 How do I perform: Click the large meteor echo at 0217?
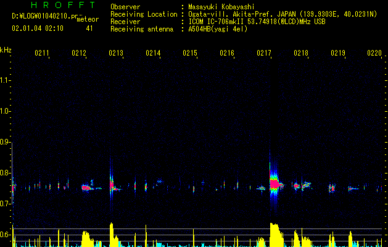point(274,184)
